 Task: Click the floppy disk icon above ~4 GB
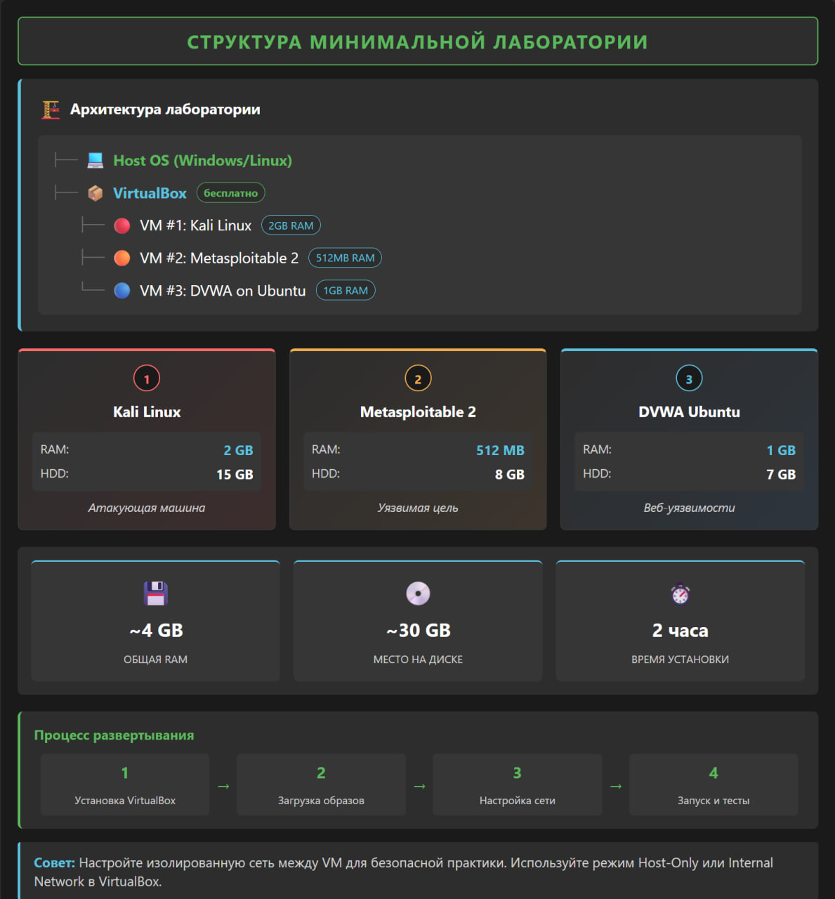click(155, 593)
